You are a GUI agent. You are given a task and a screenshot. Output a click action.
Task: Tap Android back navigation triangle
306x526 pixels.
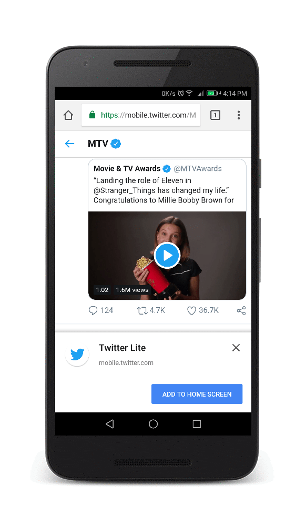(109, 424)
